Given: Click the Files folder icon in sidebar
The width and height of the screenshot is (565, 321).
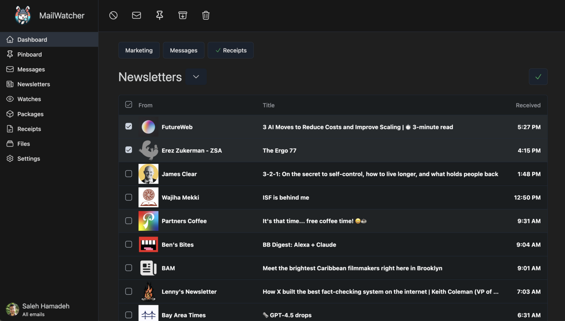Looking at the screenshot, I should coord(10,143).
